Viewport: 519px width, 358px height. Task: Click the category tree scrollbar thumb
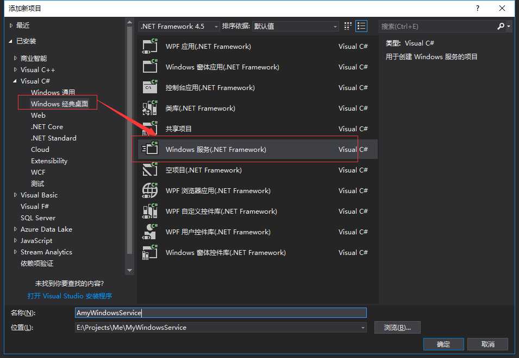point(130,140)
